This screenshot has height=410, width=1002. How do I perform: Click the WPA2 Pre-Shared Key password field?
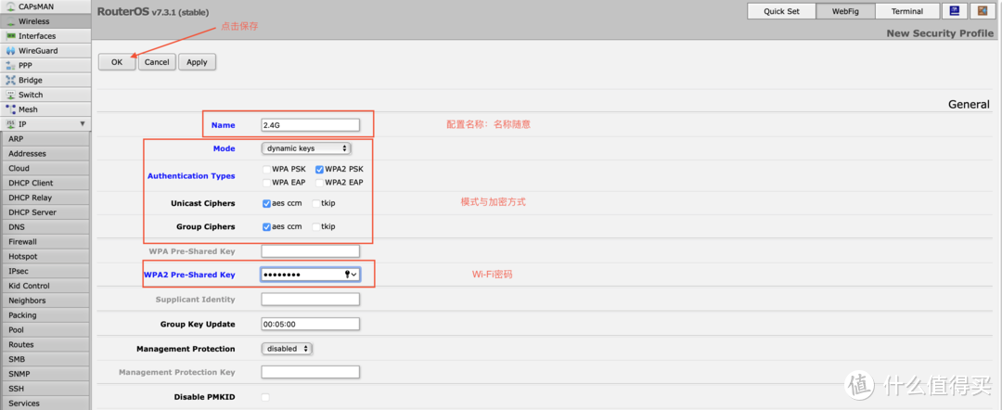[302, 275]
